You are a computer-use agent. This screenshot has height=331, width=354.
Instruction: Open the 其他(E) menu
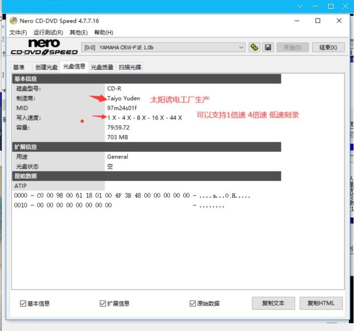point(79,33)
